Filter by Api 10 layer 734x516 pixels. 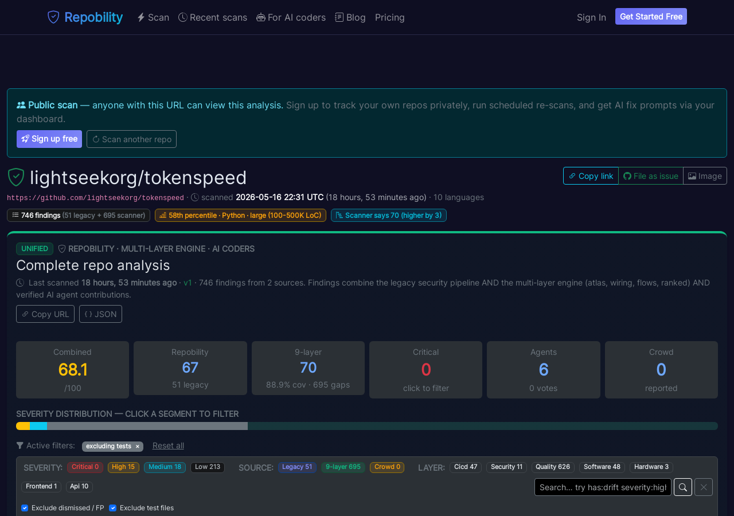coord(79,487)
